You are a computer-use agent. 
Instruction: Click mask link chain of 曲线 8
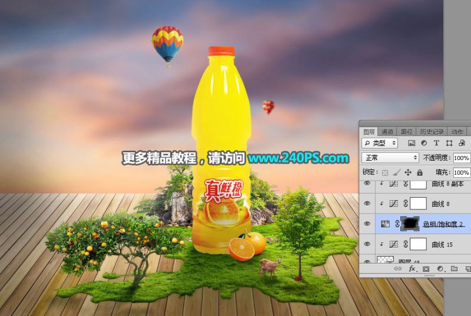point(406,204)
